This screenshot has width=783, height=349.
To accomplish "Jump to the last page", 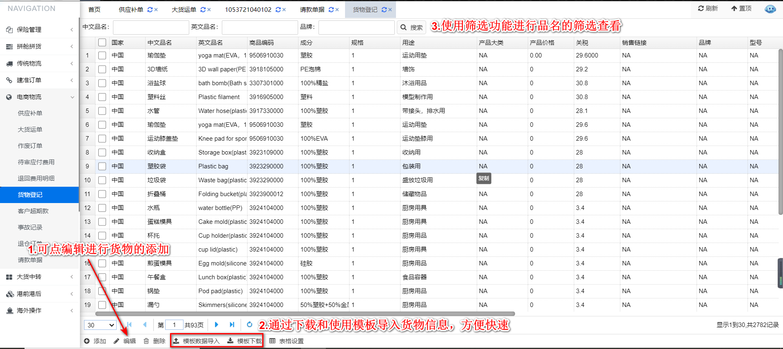I will [232, 325].
